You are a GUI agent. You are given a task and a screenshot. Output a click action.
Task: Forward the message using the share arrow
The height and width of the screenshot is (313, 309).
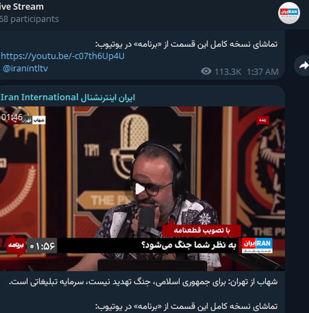pyautogui.click(x=303, y=65)
